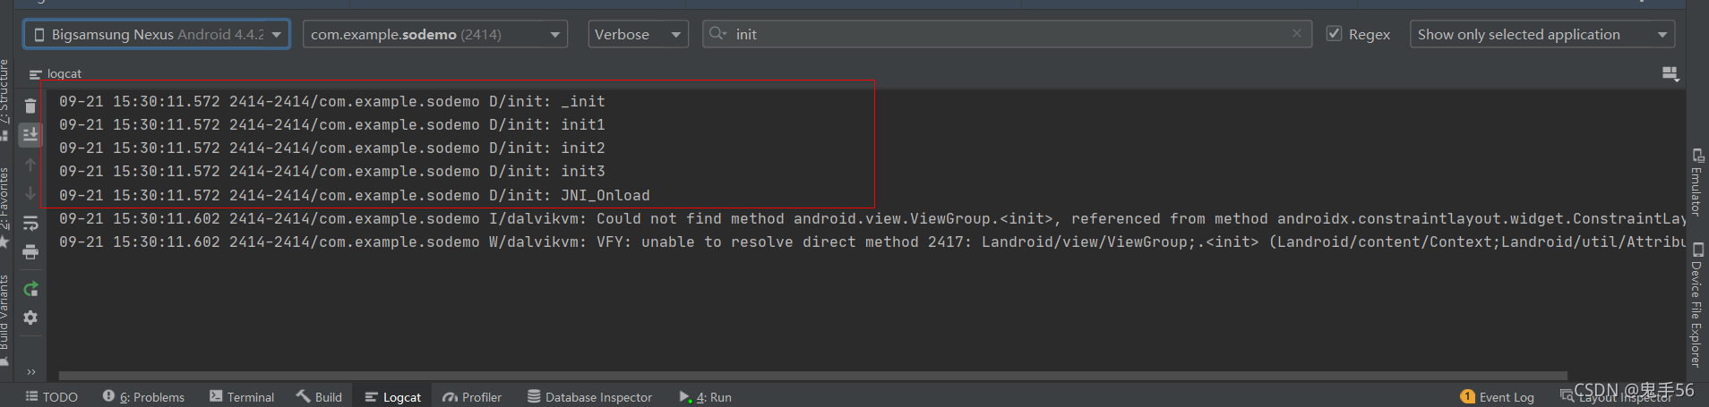Select the log line ending with init1
The height and width of the screenshot is (407, 1709).
click(332, 124)
